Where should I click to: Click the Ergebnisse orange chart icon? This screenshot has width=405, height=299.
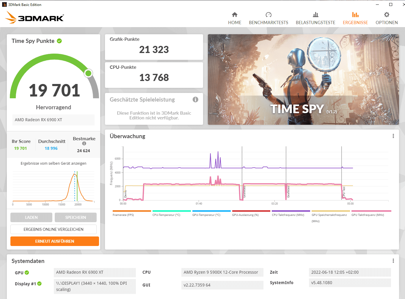(x=355, y=15)
